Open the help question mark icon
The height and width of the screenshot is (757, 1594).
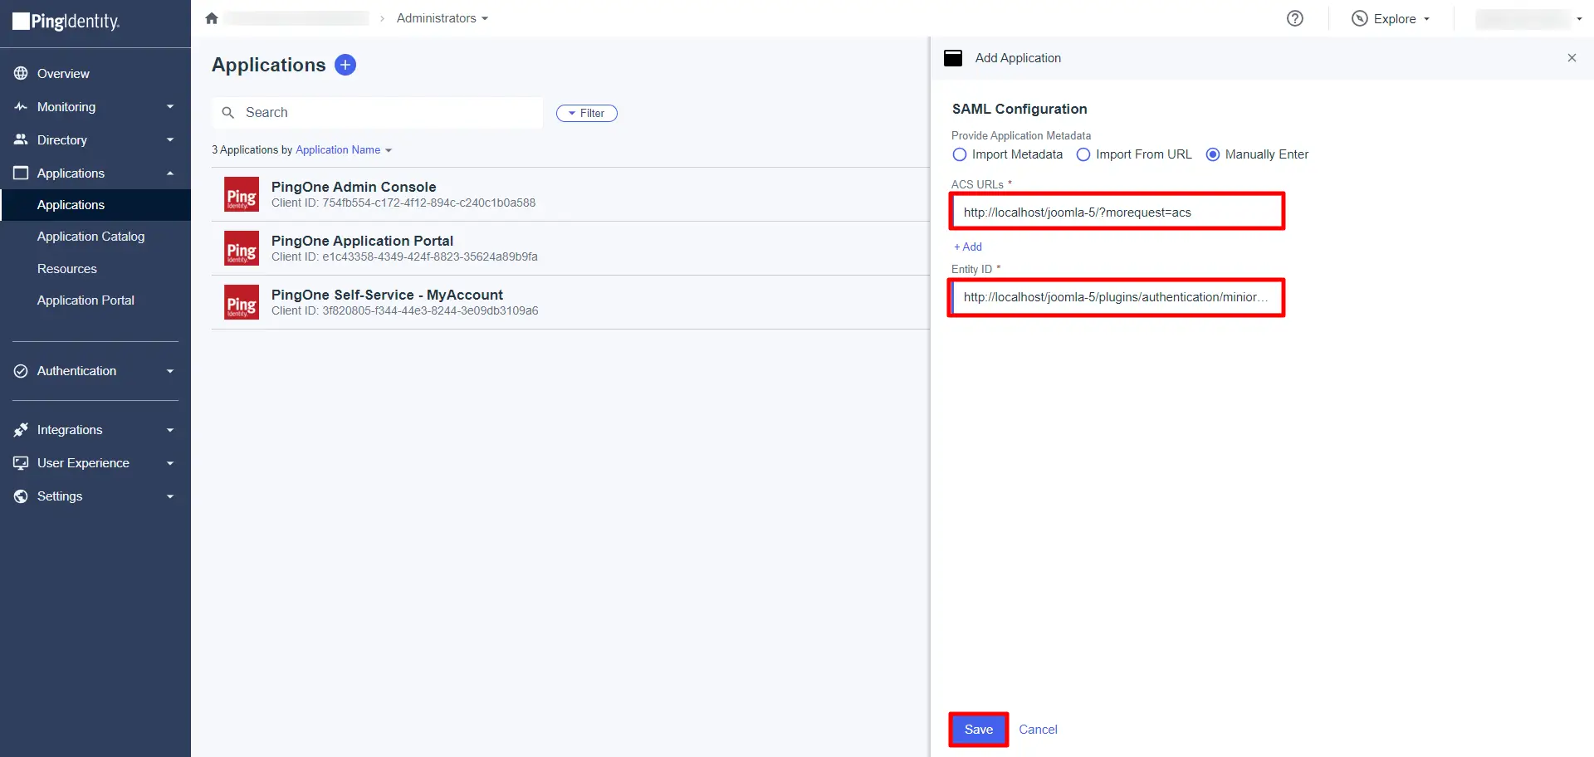click(x=1294, y=18)
